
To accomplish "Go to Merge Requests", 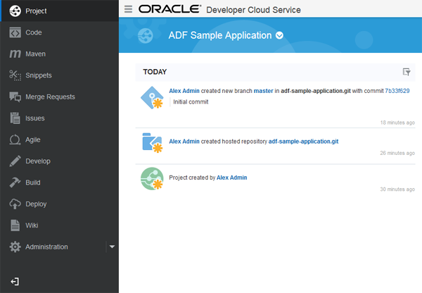I will point(50,96).
